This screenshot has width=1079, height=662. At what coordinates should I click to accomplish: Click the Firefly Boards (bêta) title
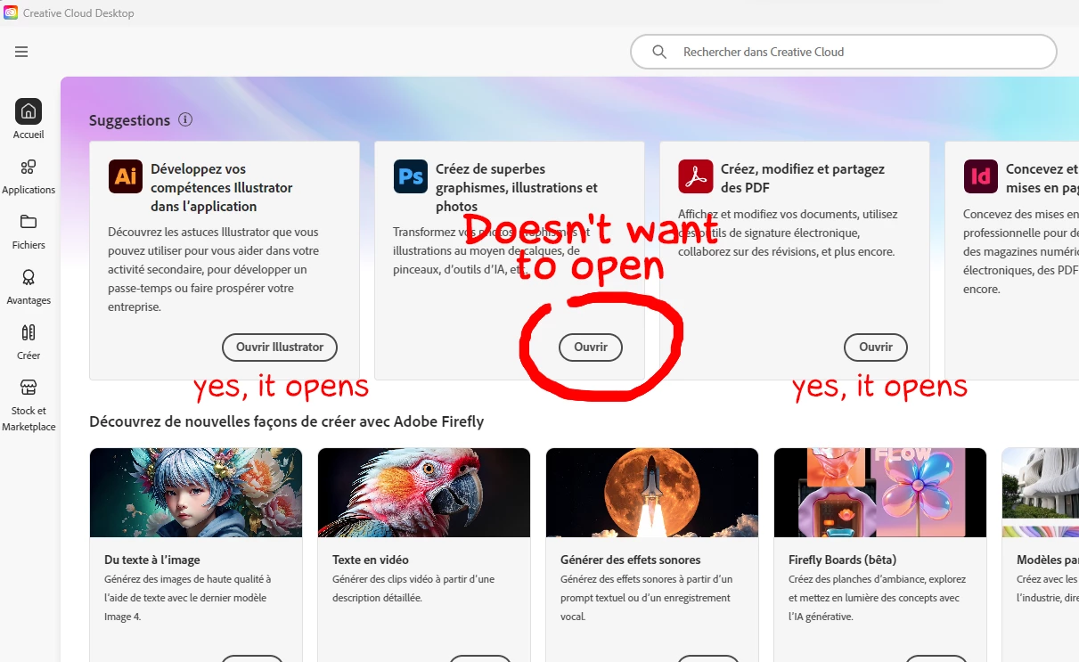[x=843, y=560]
